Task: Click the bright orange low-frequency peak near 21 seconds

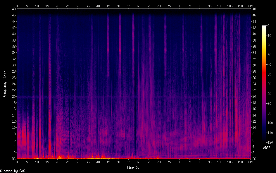Action: point(59,157)
